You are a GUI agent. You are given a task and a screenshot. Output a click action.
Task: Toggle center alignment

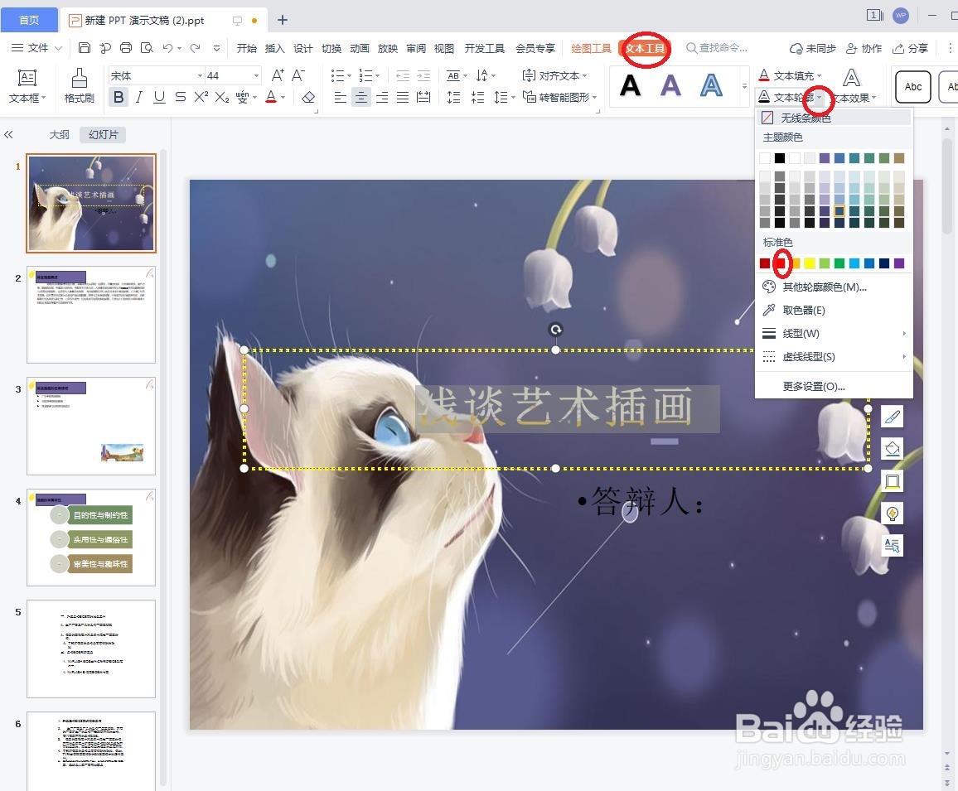coord(361,97)
